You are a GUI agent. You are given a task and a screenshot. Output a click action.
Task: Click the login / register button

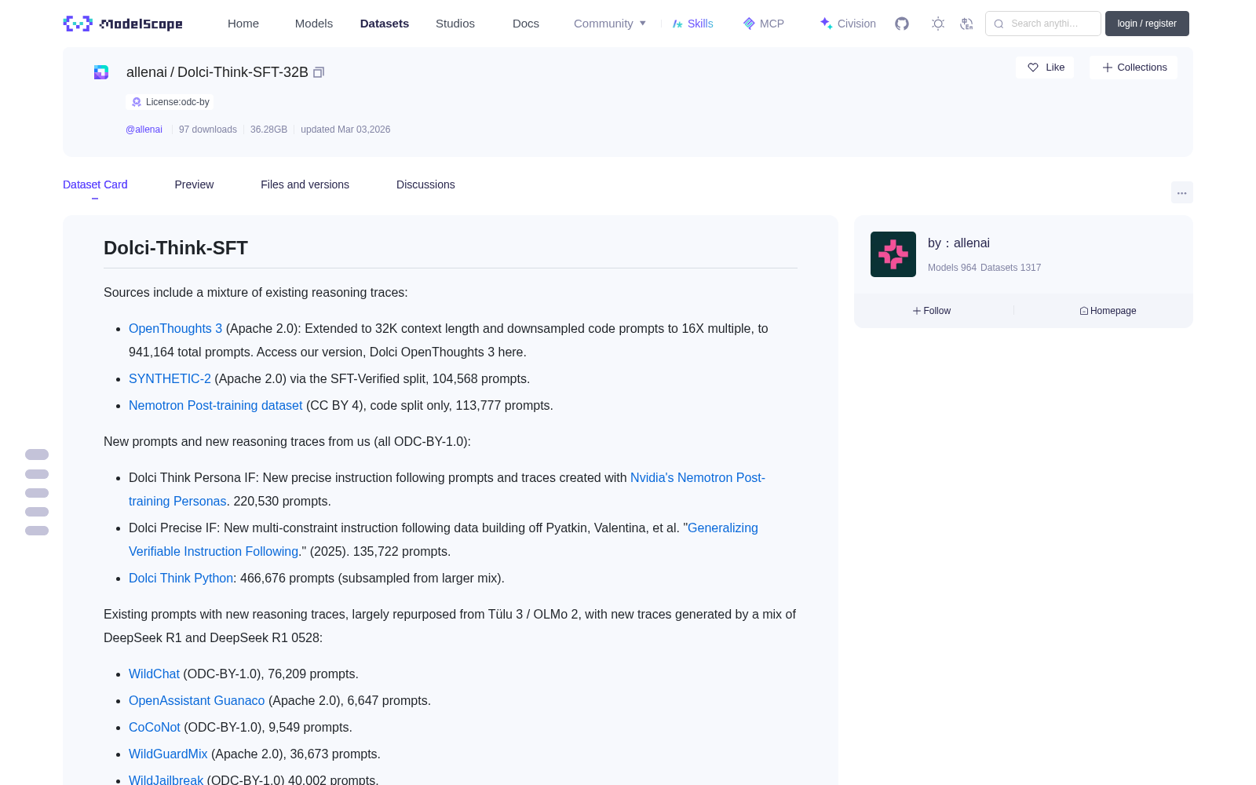tap(1147, 24)
